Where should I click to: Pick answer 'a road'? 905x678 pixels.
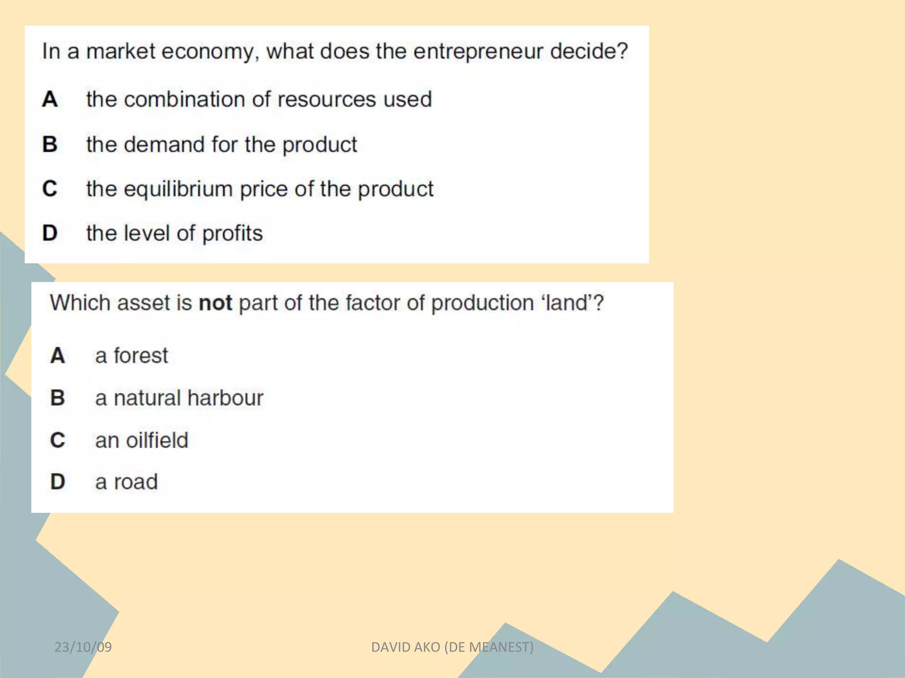126,482
